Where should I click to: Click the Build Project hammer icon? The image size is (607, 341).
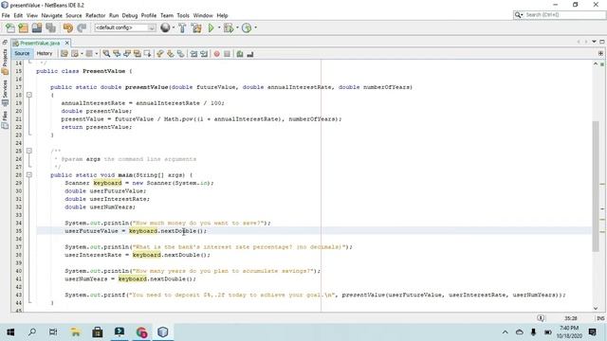point(182,27)
